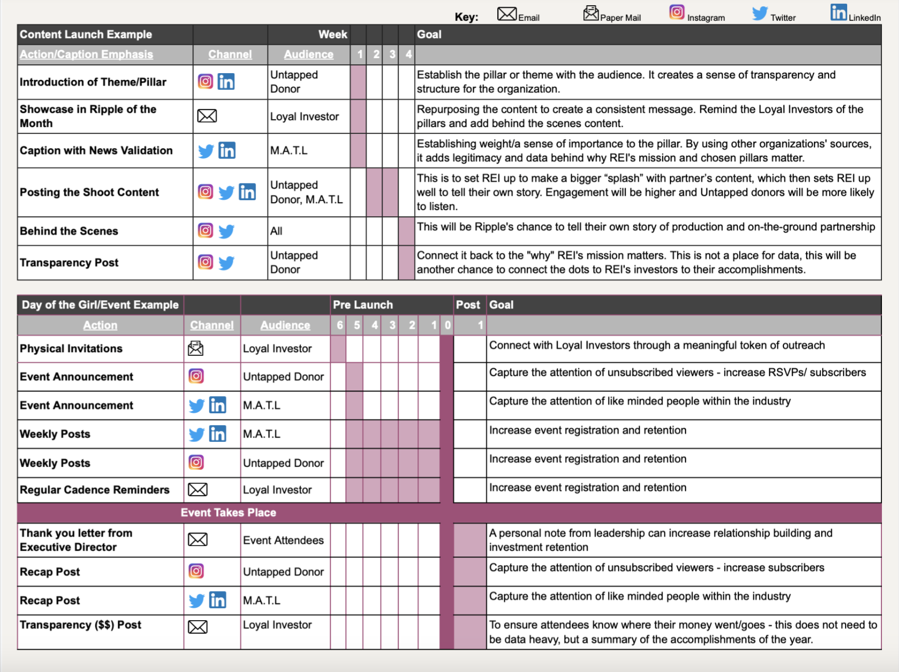Click Twitter icon in Caption with News Validation row
This screenshot has width=899, height=672.
point(206,151)
